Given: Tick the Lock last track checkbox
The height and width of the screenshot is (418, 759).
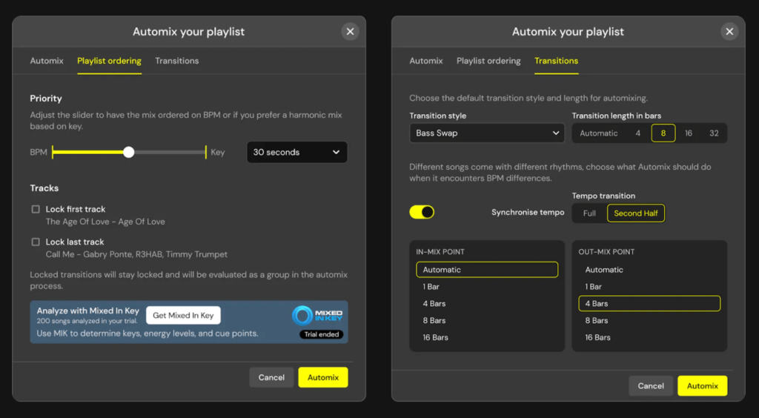Looking at the screenshot, I should click(x=36, y=242).
